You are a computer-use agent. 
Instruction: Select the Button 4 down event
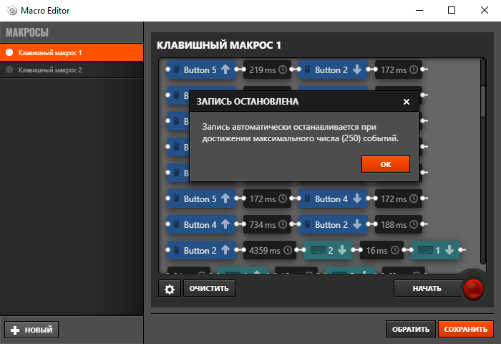(x=333, y=199)
